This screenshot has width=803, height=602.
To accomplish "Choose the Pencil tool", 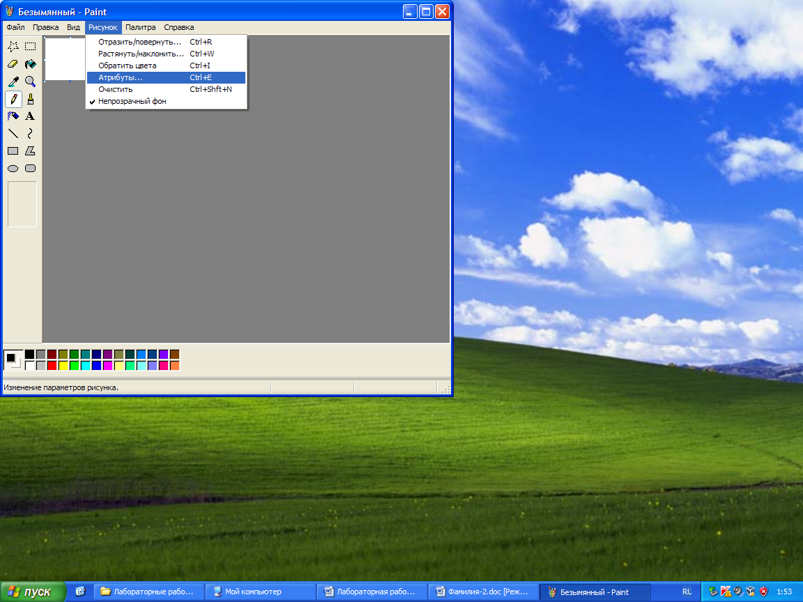I will point(13,99).
